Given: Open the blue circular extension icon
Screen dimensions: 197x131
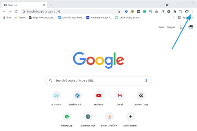Looking at the screenshot, I should click(x=126, y=11).
